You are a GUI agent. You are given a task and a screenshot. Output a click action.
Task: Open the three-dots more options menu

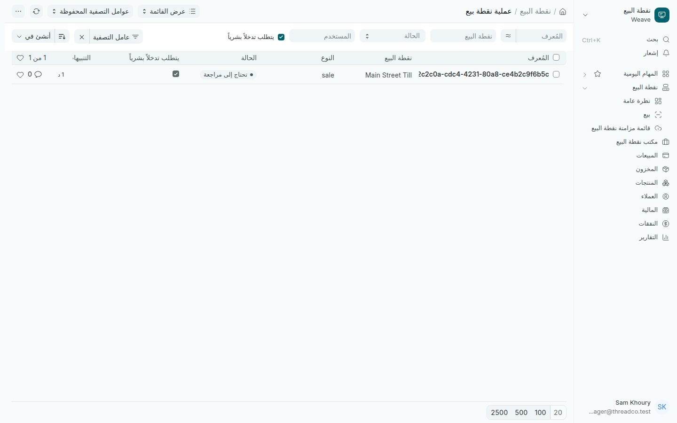point(18,11)
